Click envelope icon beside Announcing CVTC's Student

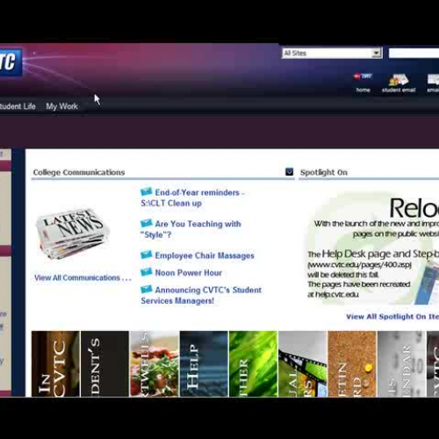[147, 289]
